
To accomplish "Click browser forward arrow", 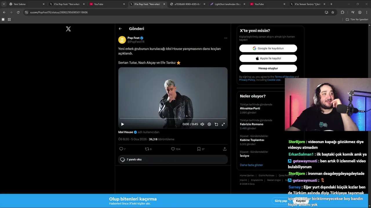I will (11, 12).
